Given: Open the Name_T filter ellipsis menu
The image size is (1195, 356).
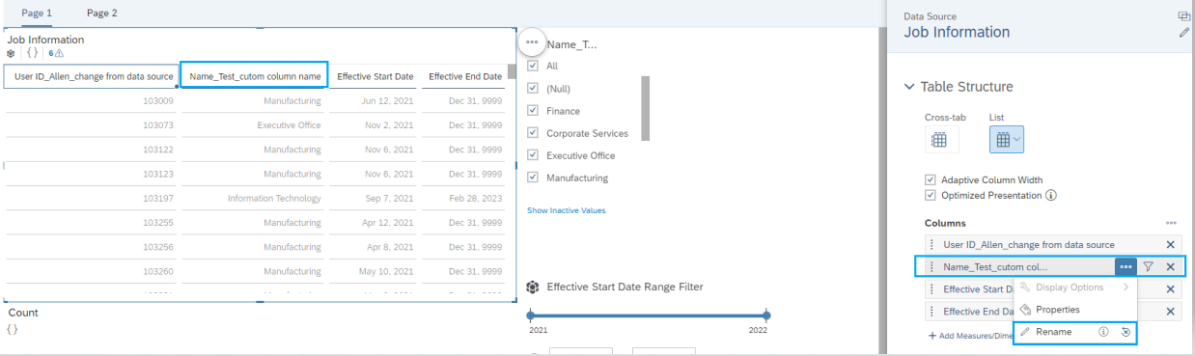Looking at the screenshot, I should (532, 42).
